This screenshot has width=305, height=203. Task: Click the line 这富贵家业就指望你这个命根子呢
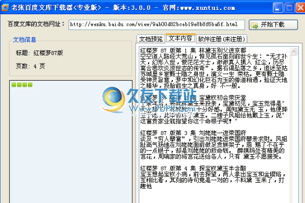pyautogui.click(x=189, y=121)
